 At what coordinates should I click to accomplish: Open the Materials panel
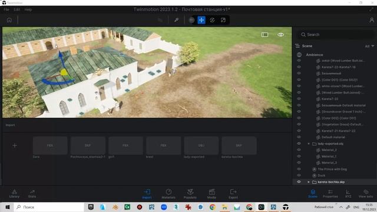pos(168,194)
